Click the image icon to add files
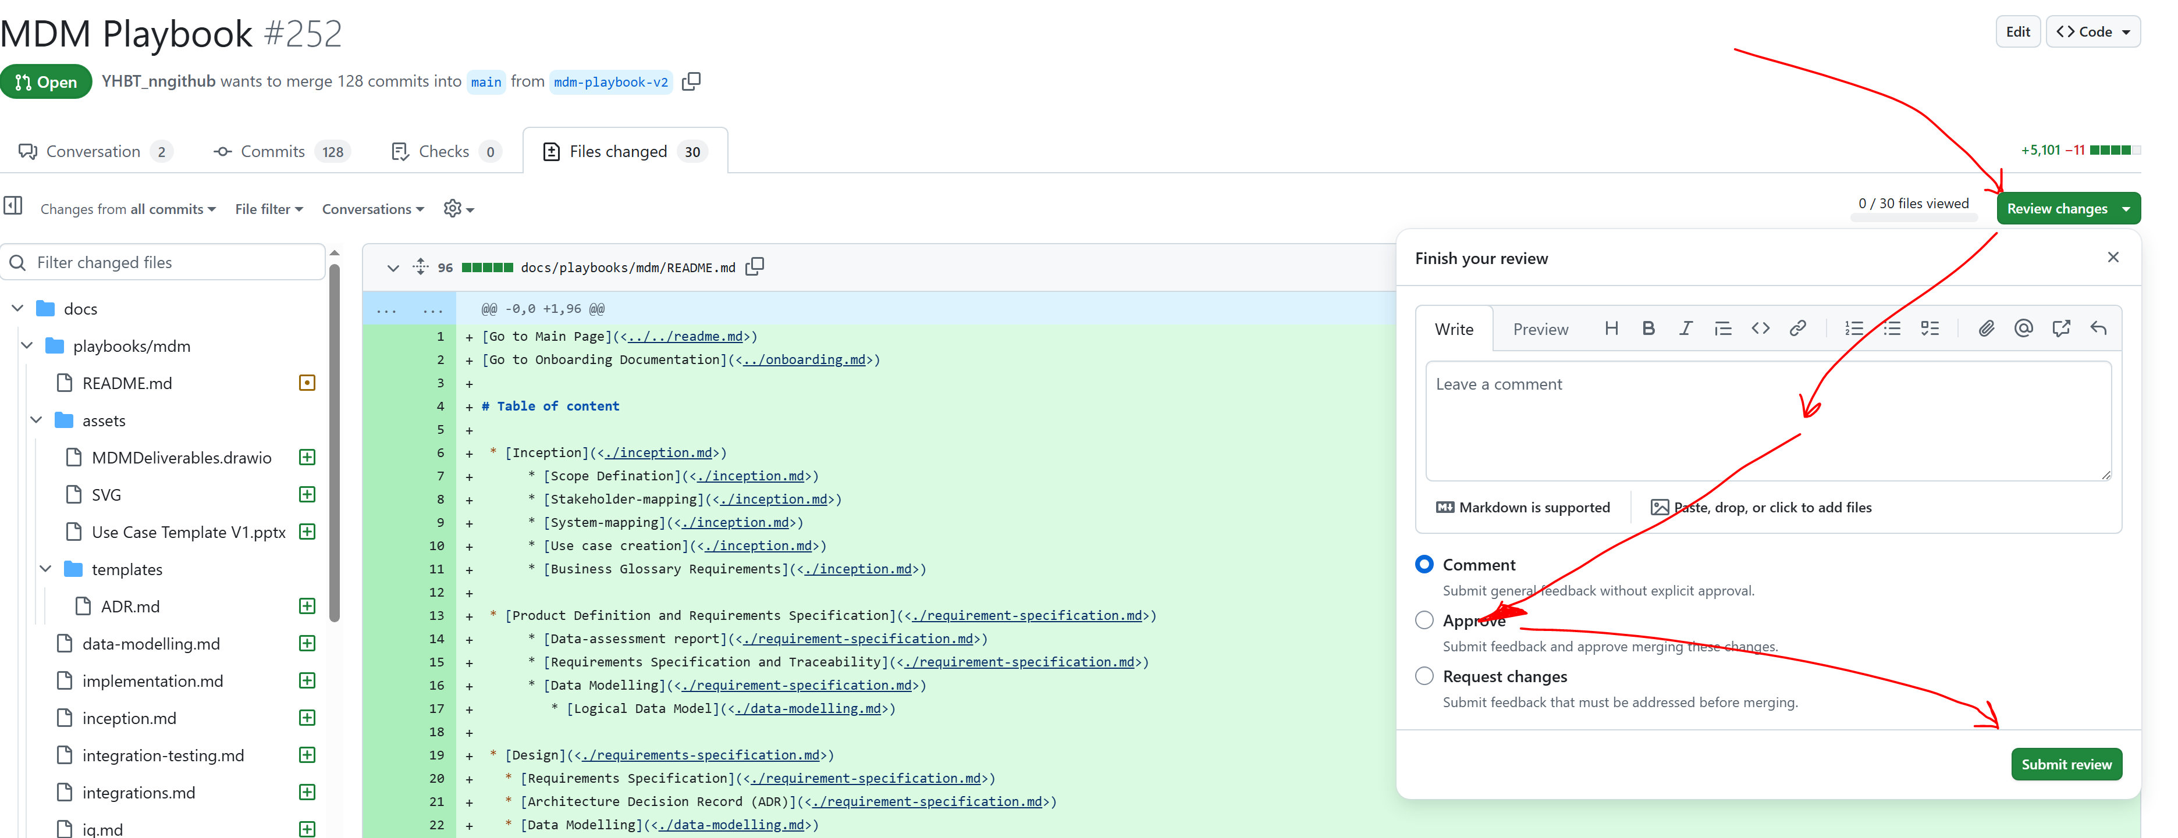The height and width of the screenshot is (838, 2178). point(1660,507)
